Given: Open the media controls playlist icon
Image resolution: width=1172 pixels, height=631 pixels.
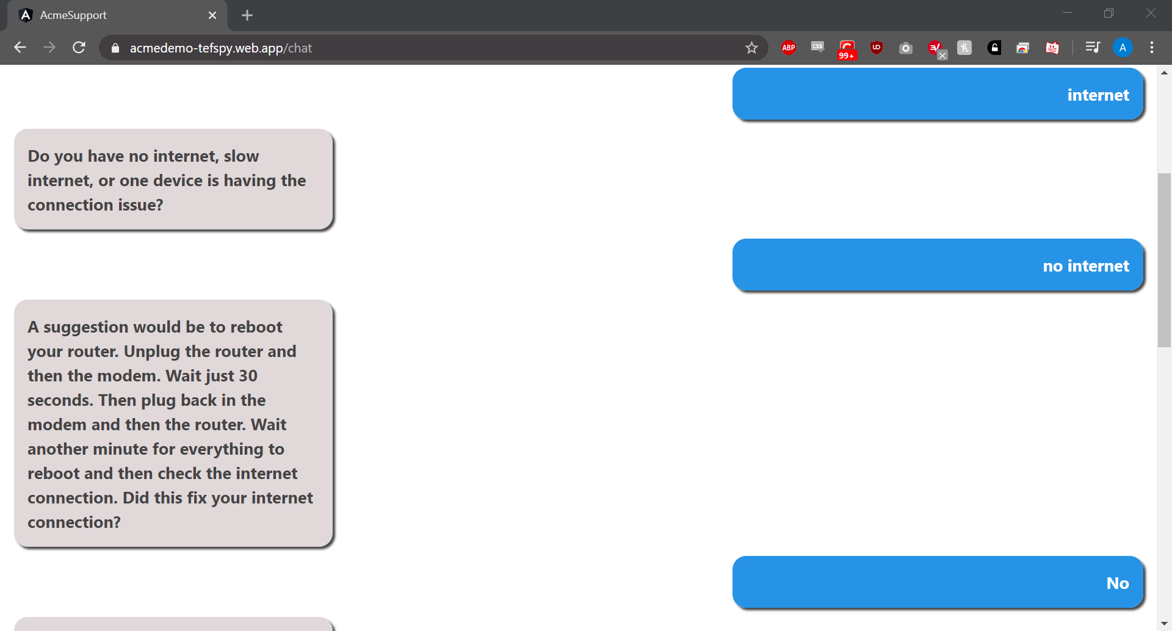Looking at the screenshot, I should [x=1093, y=47].
